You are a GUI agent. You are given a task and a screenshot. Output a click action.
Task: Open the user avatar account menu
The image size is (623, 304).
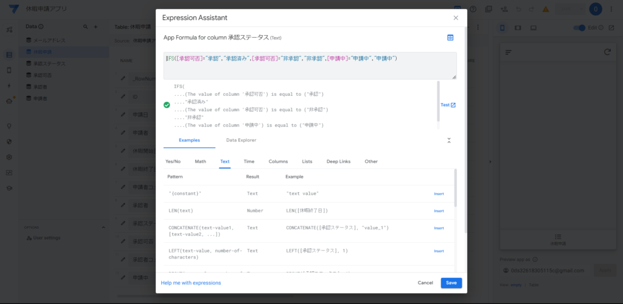point(596,8)
